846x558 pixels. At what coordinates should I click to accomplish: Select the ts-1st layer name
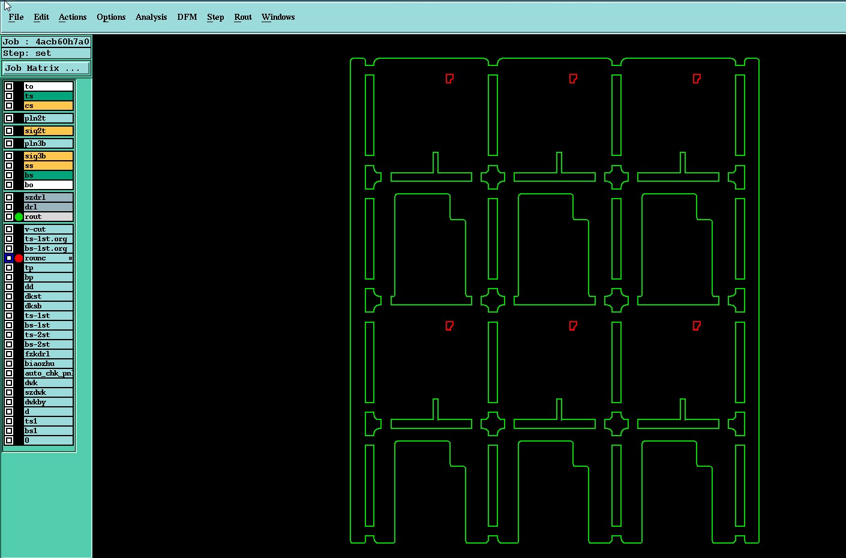[x=48, y=316]
